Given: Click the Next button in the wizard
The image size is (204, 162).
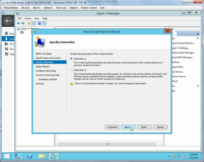Looking at the screenshot, I should (128, 127).
